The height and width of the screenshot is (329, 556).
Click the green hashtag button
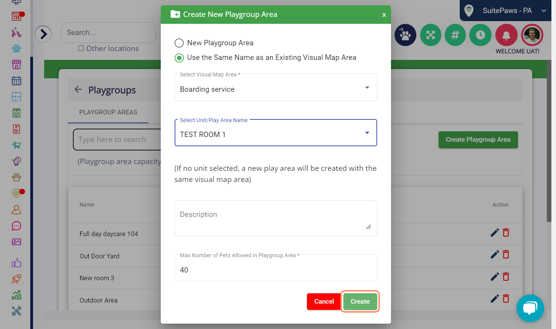tap(455, 35)
